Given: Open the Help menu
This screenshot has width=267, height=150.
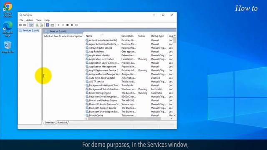Looking at the screenshot, I should [x=47, y=20].
